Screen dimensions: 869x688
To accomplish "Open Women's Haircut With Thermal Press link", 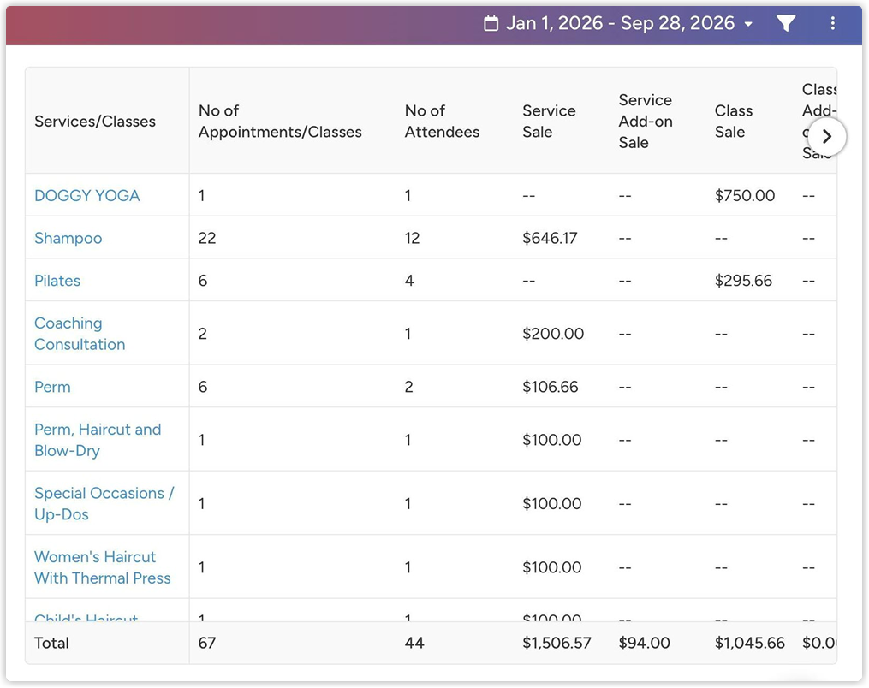I will tap(103, 567).
